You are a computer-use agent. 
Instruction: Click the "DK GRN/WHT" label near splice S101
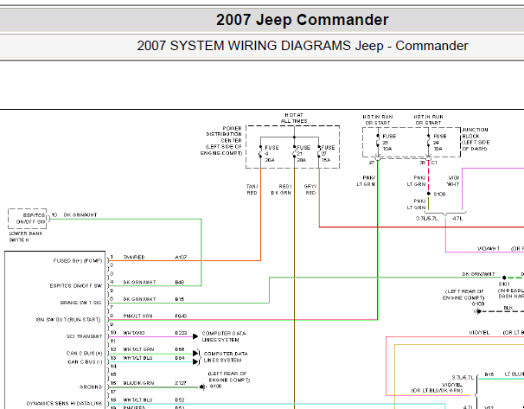tap(478, 274)
